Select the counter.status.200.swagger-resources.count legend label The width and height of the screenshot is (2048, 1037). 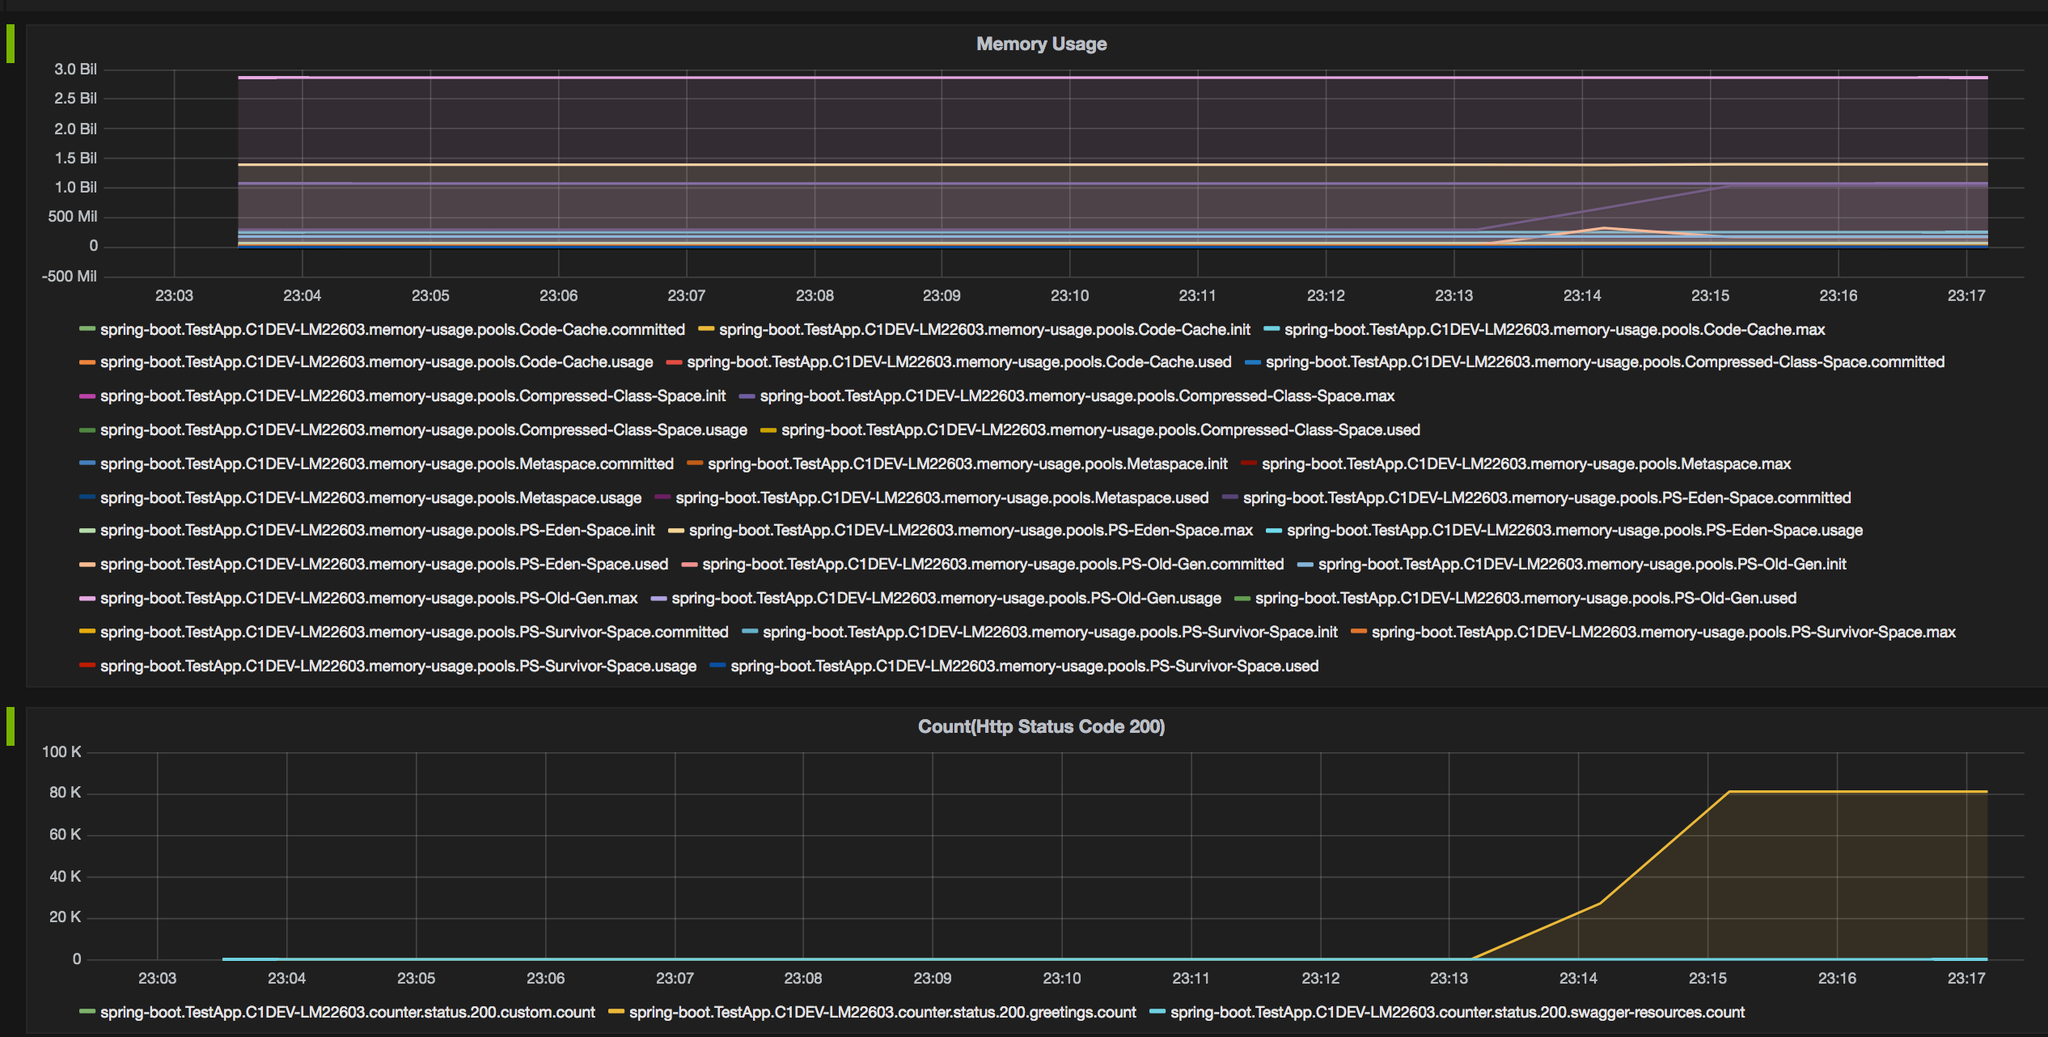1458,1013
